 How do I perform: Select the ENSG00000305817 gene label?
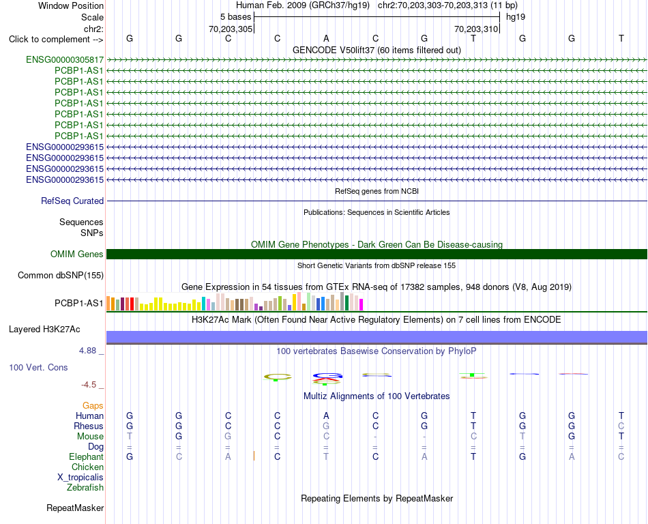pyautogui.click(x=65, y=59)
